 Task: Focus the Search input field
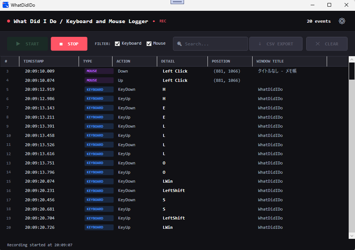(210, 44)
